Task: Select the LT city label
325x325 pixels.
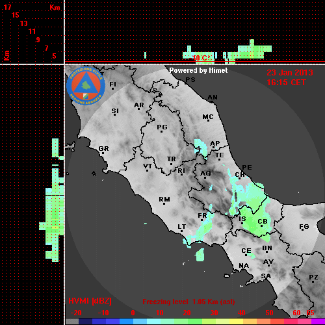Action: 182,226
